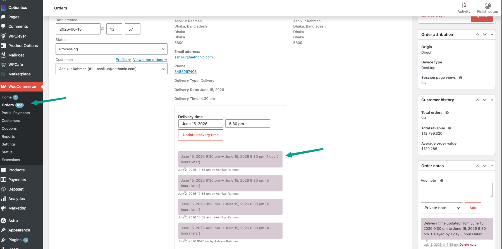Screen dimensions: 502x249
Task: Move Customer history panel up
Action: [x=477, y=100]
